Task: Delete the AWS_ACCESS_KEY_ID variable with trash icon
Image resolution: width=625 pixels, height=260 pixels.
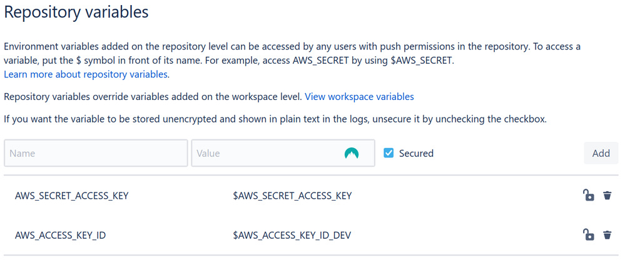Action: [607, 234]
